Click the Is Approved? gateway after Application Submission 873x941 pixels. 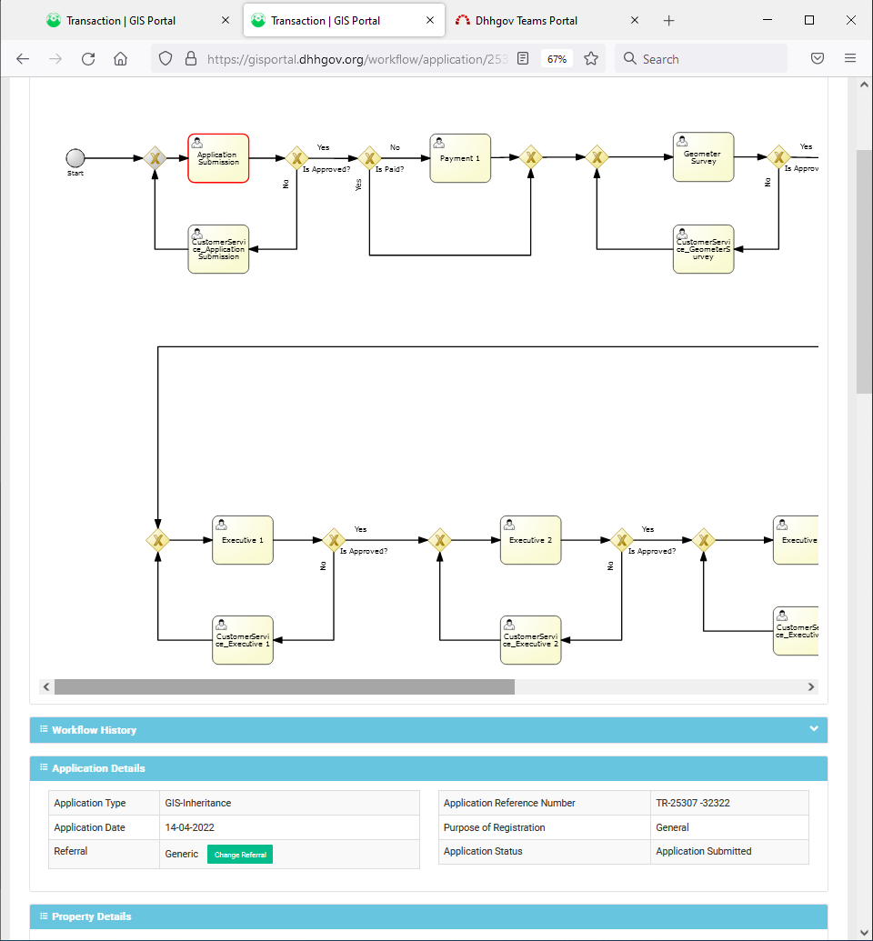pyautogui.click(x=296, y=158)
